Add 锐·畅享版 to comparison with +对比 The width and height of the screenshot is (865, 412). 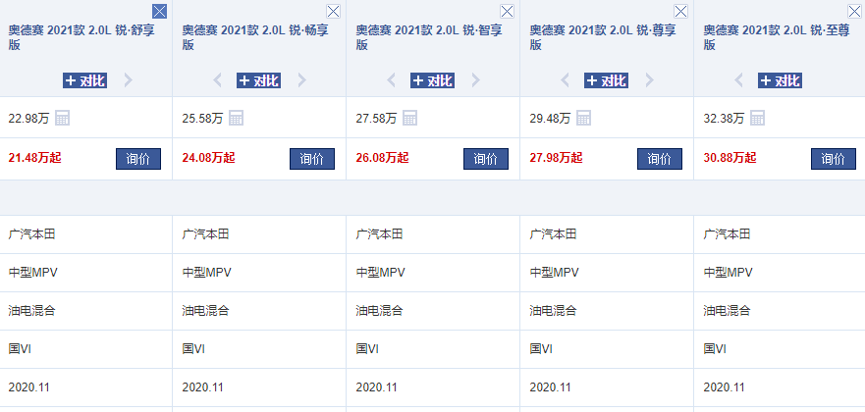(259, 80)
